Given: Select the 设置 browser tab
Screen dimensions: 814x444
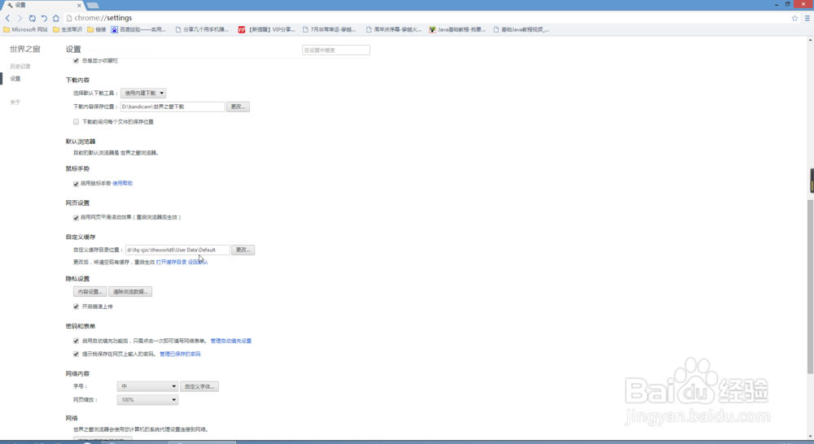Looking at the screenshot, I should 42,5.
